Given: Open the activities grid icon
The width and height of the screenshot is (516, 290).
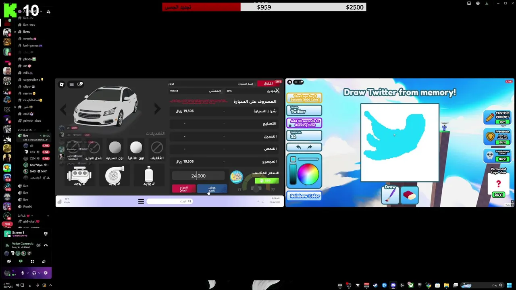Looking at the screenshot, I should 32,261.
